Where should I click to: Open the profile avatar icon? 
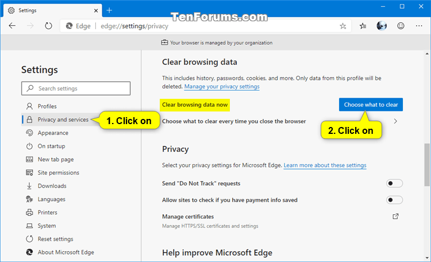pyautogui.click(x=382, y=26)
